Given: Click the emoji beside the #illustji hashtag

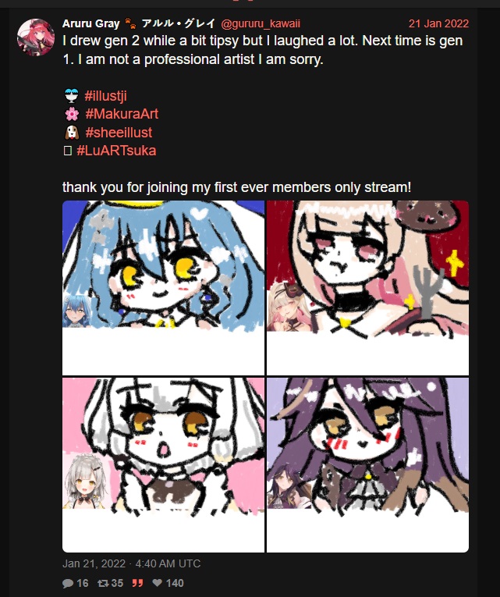Looking at the screenshot, I should pos(71,96).
